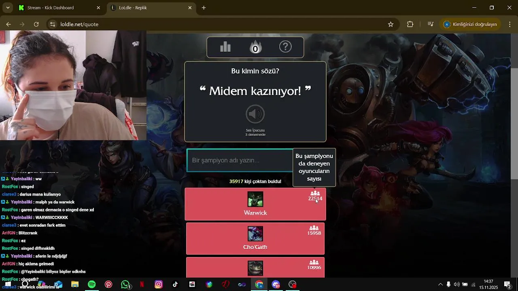518x291 pixels.
Task: Play the audio hint speaker button
Action: [x=255, y=114]
